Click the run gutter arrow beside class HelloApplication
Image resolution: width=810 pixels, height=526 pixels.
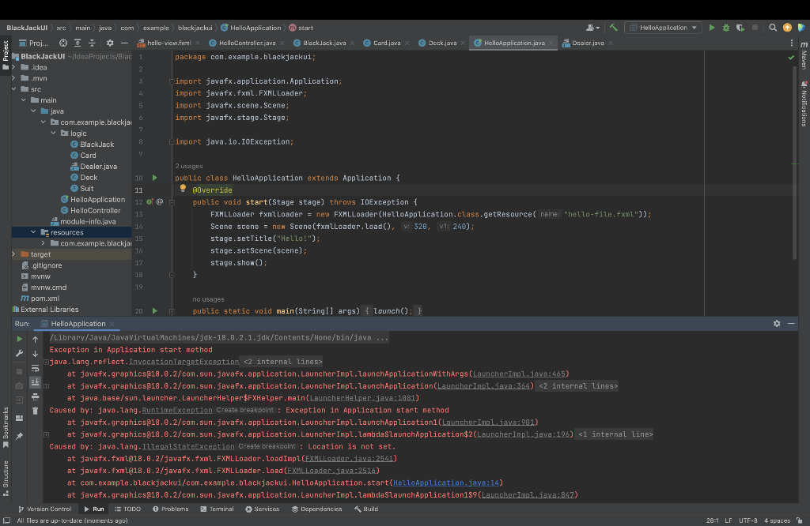[x=155, y=178]
